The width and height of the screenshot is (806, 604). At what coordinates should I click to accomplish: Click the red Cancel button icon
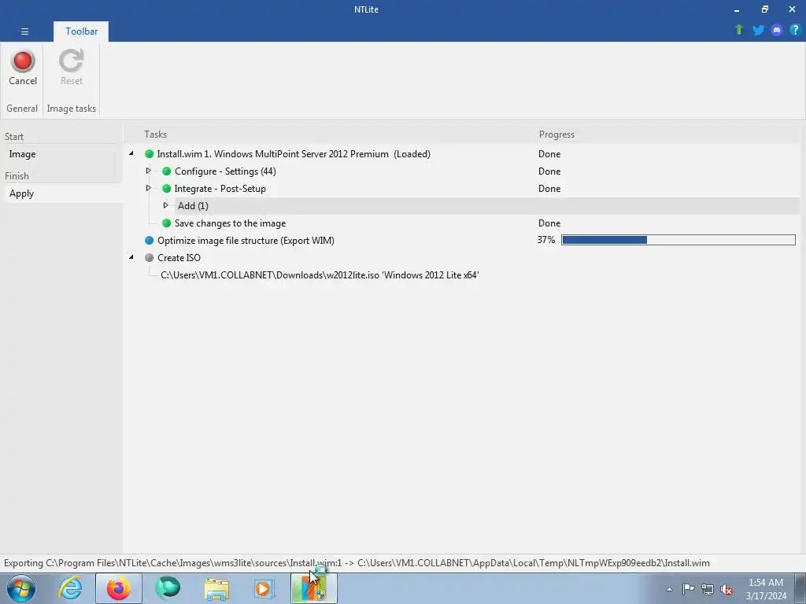click(23, 61)
